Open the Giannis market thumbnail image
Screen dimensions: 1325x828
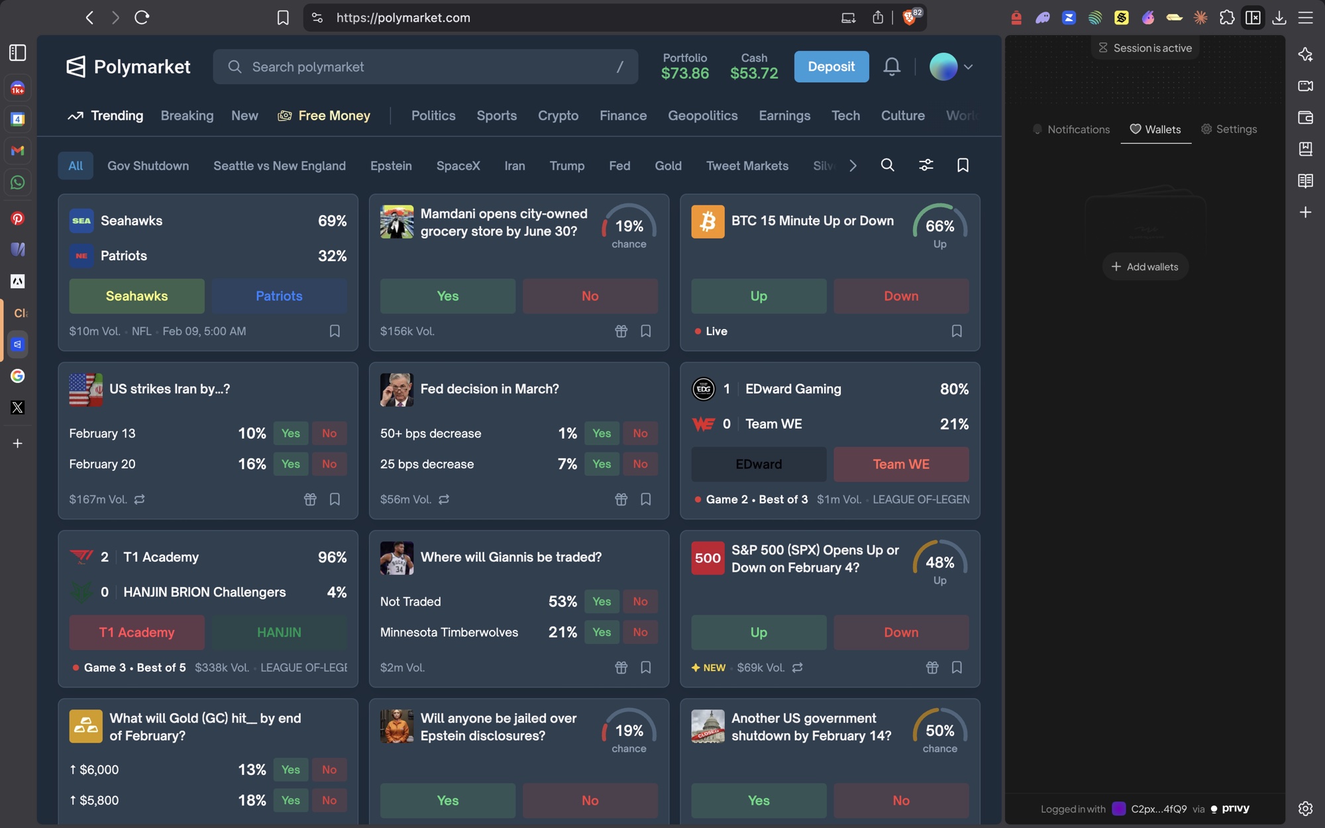coord(396,558)
